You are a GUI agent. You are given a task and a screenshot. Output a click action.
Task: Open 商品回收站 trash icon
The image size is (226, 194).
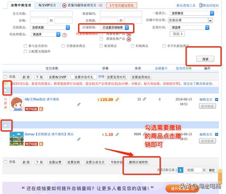click(x=201, y=5)
